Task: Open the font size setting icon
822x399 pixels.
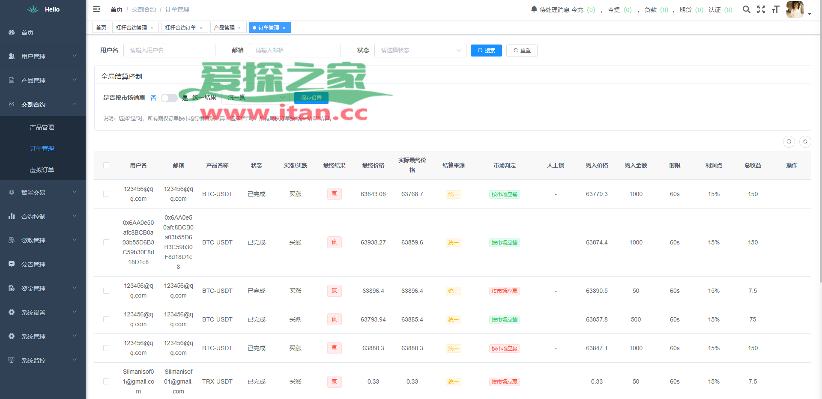Action: pyautogui.click(x=775, y=9)
